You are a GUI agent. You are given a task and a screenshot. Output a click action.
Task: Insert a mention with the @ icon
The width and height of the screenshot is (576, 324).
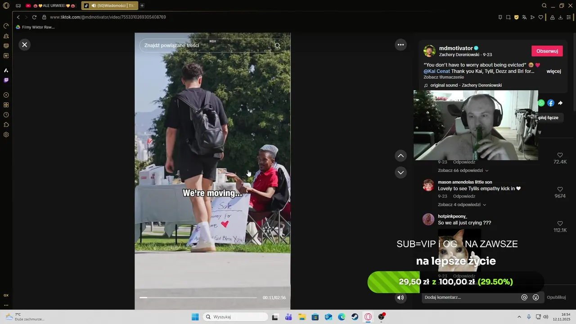pos(524,297)
